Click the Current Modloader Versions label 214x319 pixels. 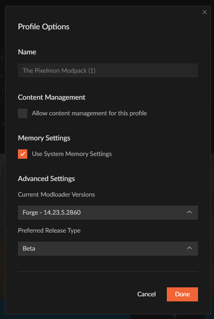[x=57, y=195]
